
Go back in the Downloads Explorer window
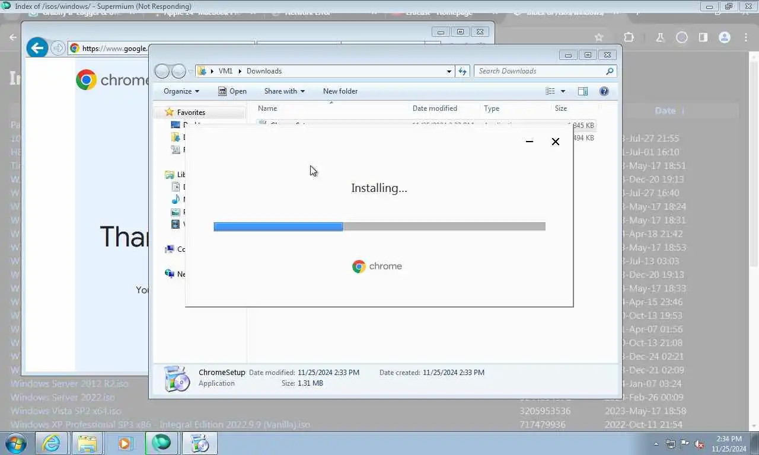point(162,71)
